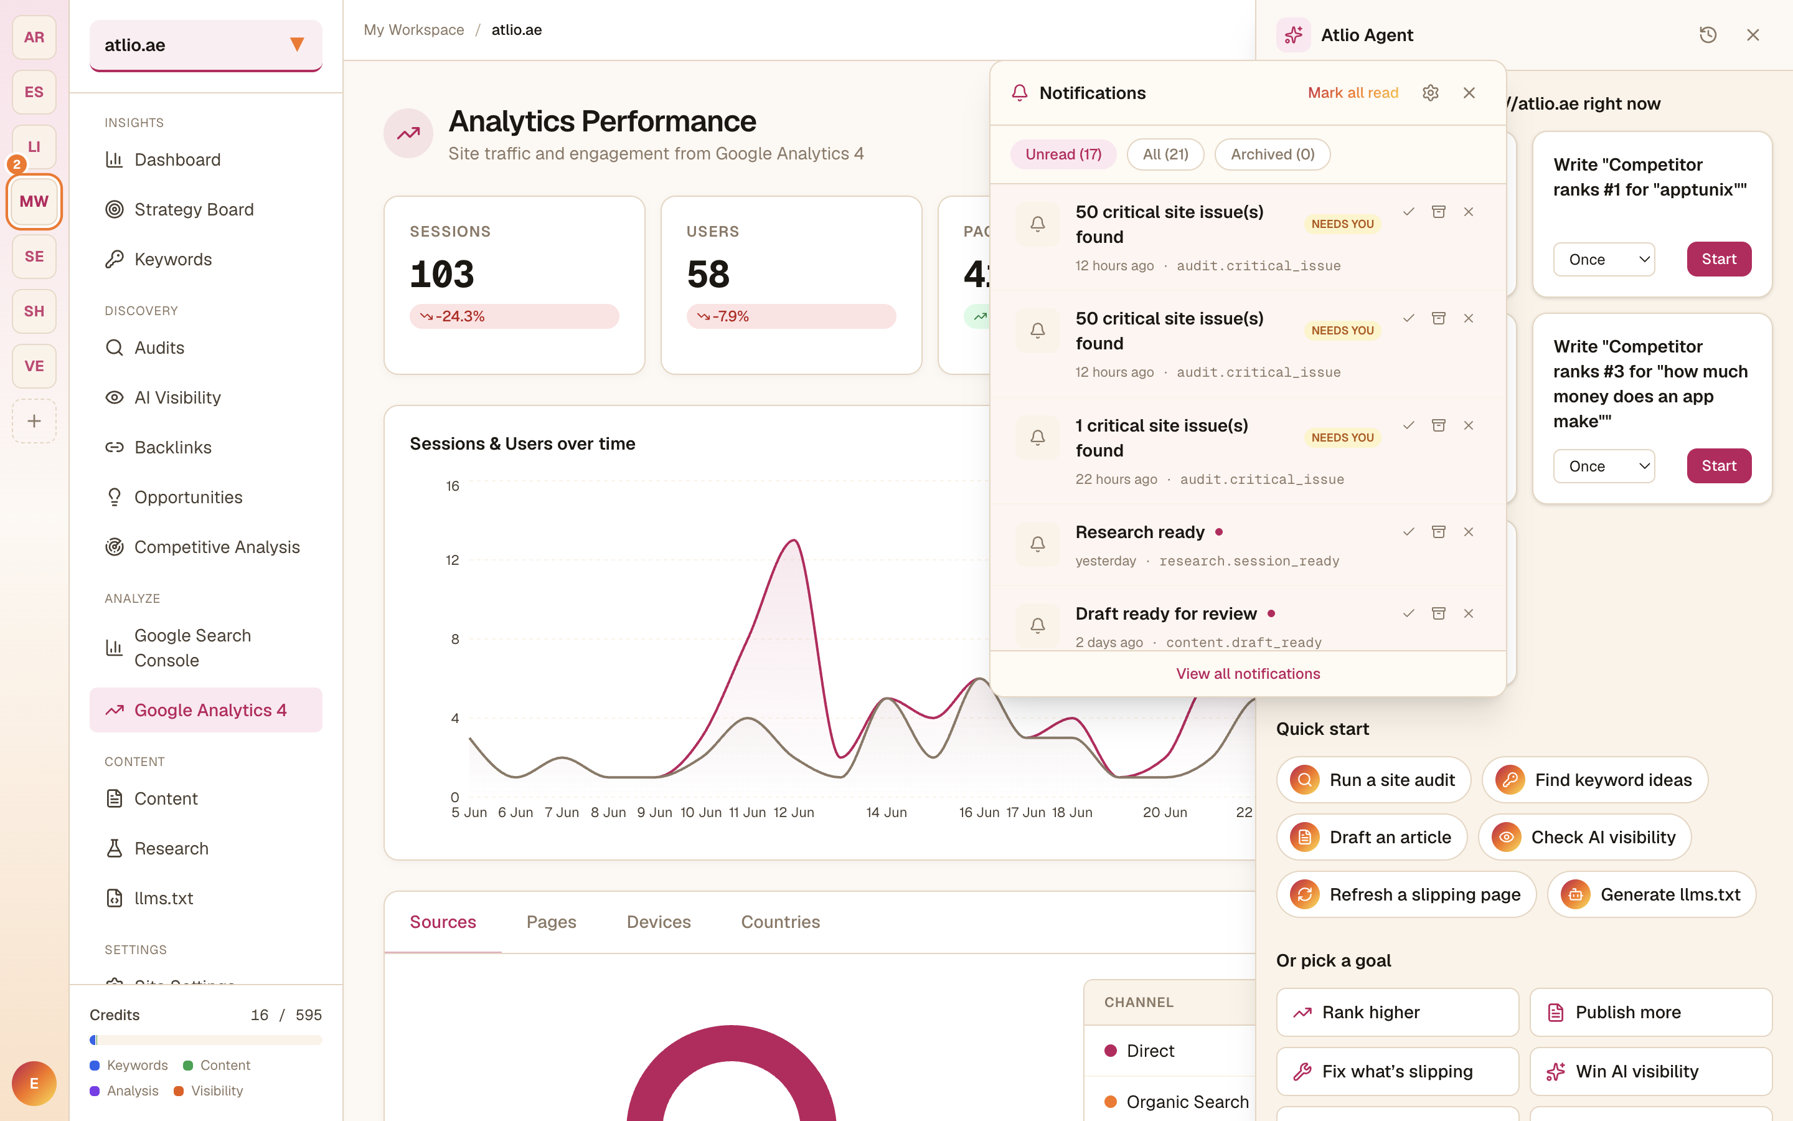Click the Users metric card

[791, 285]
